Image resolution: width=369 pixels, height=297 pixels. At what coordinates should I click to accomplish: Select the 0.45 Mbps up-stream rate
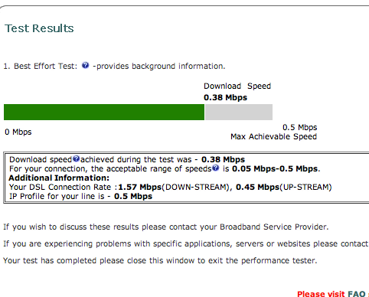[257, 187]
